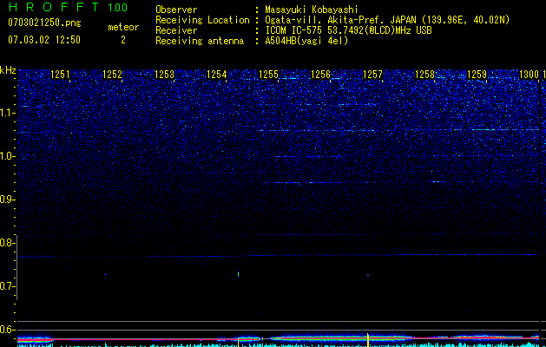Click the Receiver label
Image resolution: width=546 pixels, height=347 pixels.
point(176,30)
